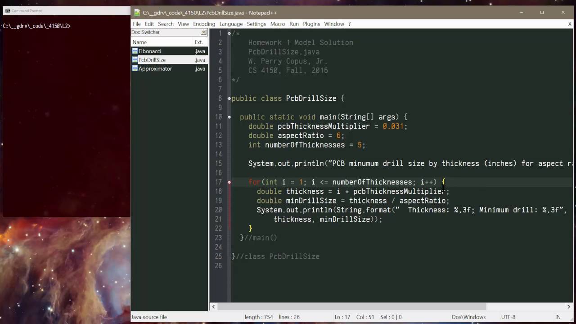This screenshot has width=576, height=324.
Task: Click 'length : 754' in the status bar
Action: pos(259,317)
